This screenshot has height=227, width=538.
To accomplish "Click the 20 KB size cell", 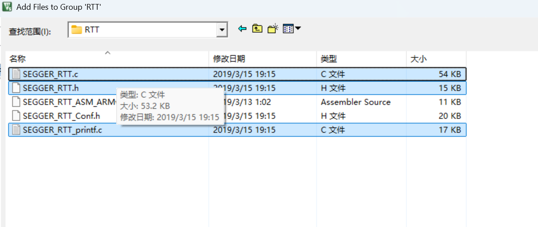I will [x=450, y=116].
